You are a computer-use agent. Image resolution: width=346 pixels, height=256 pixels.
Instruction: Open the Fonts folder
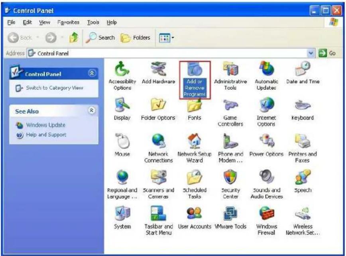tap(195, 109)
